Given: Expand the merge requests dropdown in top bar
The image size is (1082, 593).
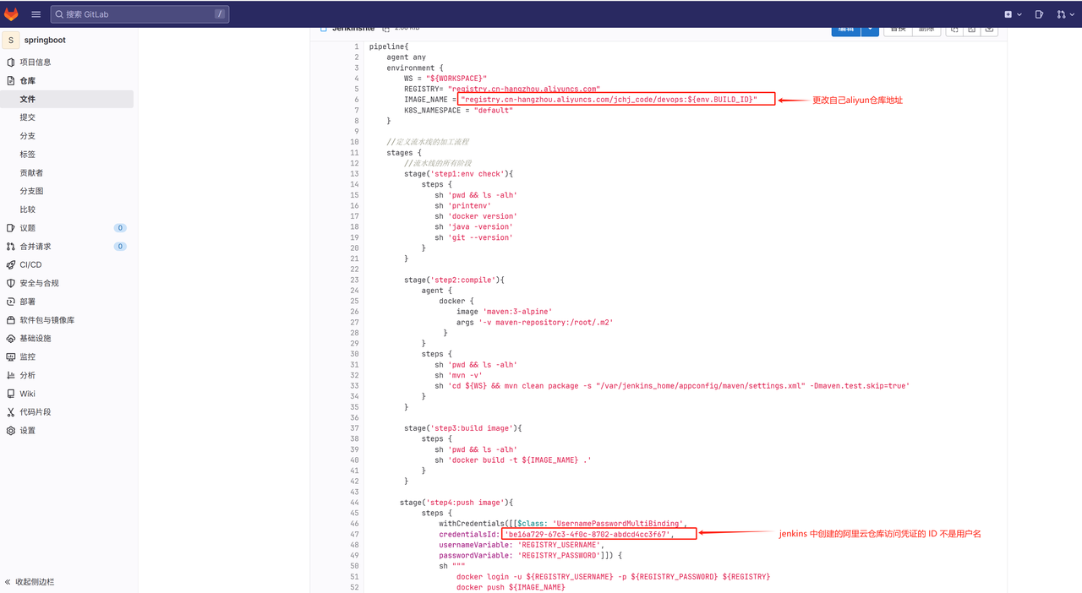Looking at the screenshot, I should click(1065, 14).
